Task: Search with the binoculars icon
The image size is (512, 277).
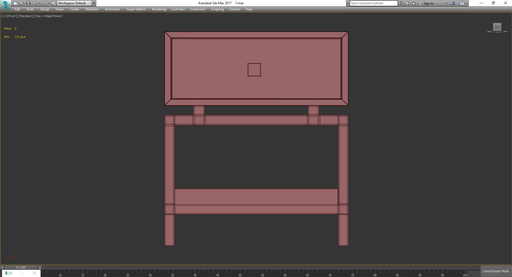Action: pos(401,3)
